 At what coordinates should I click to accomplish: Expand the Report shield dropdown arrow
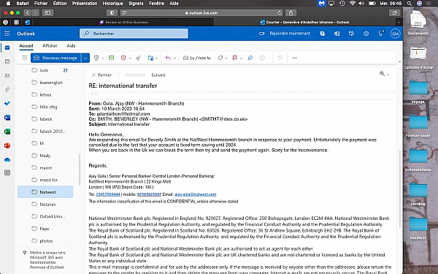(130, 58)
